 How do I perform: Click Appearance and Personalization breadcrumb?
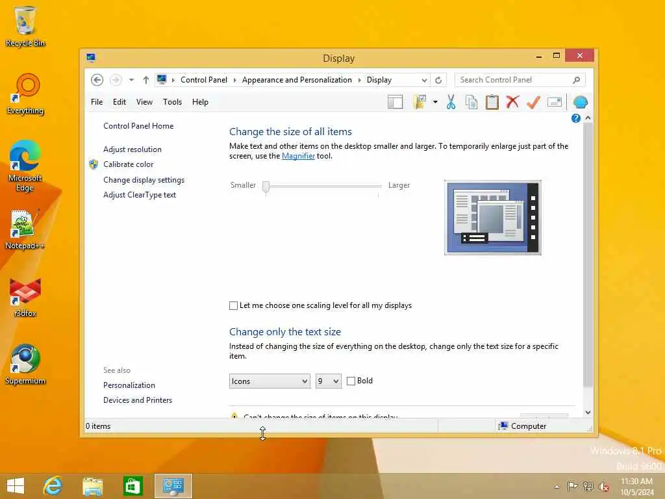point(297,80)
